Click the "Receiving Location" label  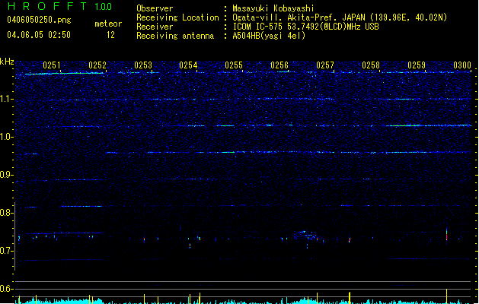(177, 17)
